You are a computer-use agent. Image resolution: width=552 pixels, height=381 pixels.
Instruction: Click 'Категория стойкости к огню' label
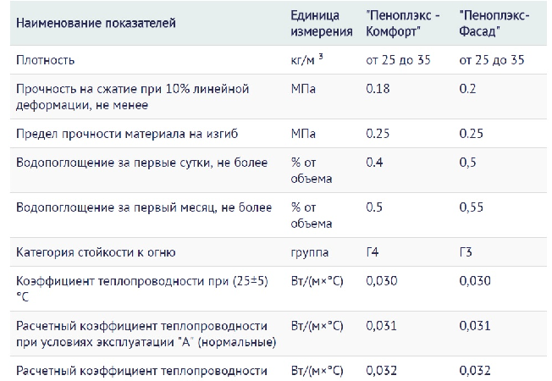(96, 252)
